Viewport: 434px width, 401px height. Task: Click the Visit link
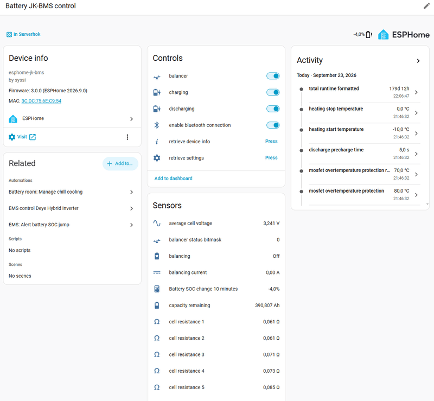pos(22,137)
